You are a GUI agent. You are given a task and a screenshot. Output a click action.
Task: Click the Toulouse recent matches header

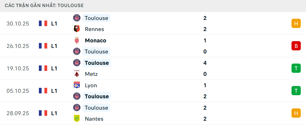pyautogui.click(x=44, y=6)
